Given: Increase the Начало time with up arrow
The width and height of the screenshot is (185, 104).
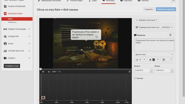Looking at the screenshot, I should pos(151,69).
